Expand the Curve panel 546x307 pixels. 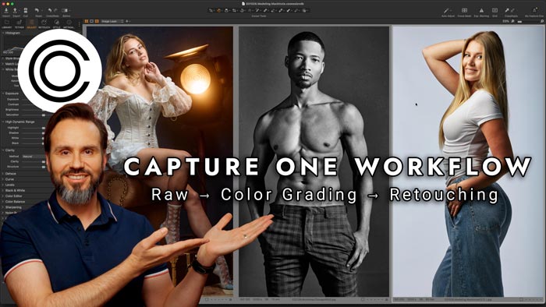3,179
